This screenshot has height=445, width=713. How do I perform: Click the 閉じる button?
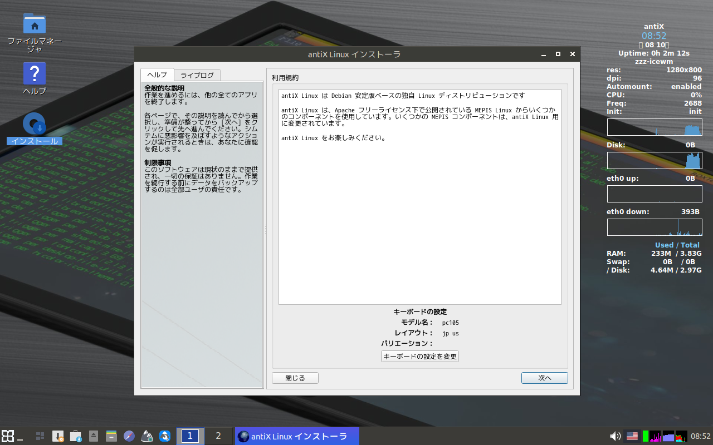coord(295,378)
